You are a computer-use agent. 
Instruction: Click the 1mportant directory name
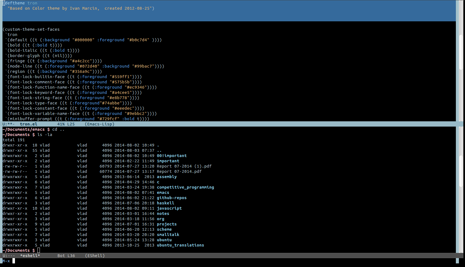168,161
